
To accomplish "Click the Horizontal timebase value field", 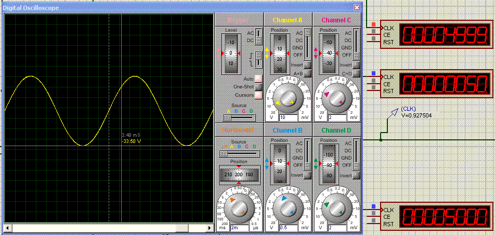I will point(240,228).
